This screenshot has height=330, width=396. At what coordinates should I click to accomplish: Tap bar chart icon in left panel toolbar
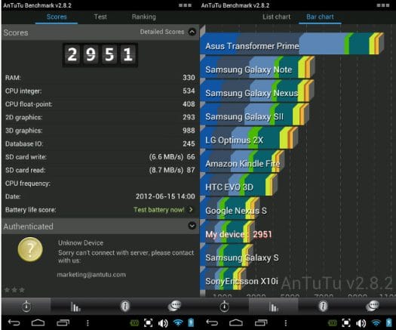tap(75, 307)
